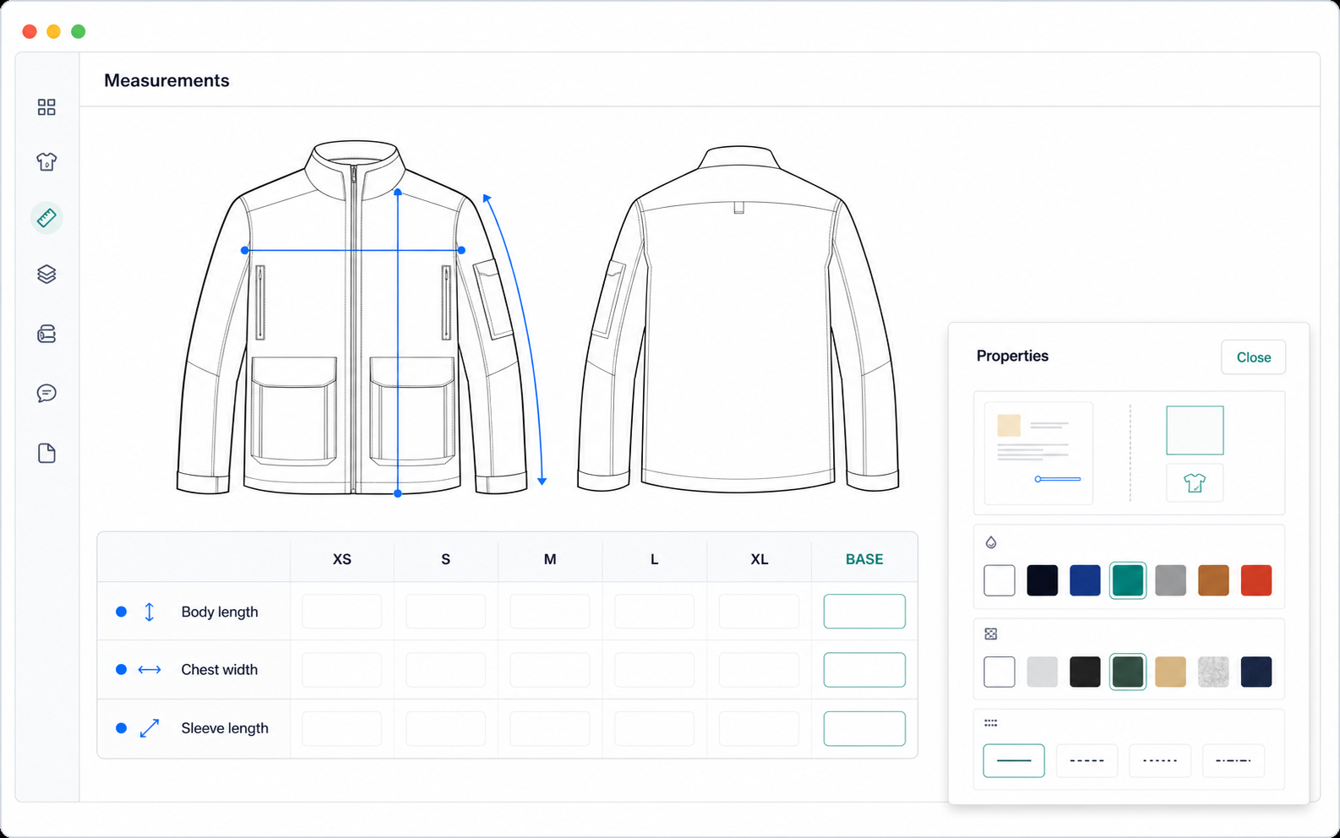Click the chest width line left endpoint
Image resolution: width=1340 pixels, height=838 pixels.
coord(244,250)
